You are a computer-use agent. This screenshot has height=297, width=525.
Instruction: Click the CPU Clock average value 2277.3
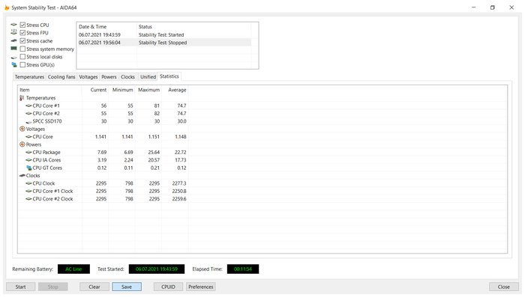click(179, 183)
